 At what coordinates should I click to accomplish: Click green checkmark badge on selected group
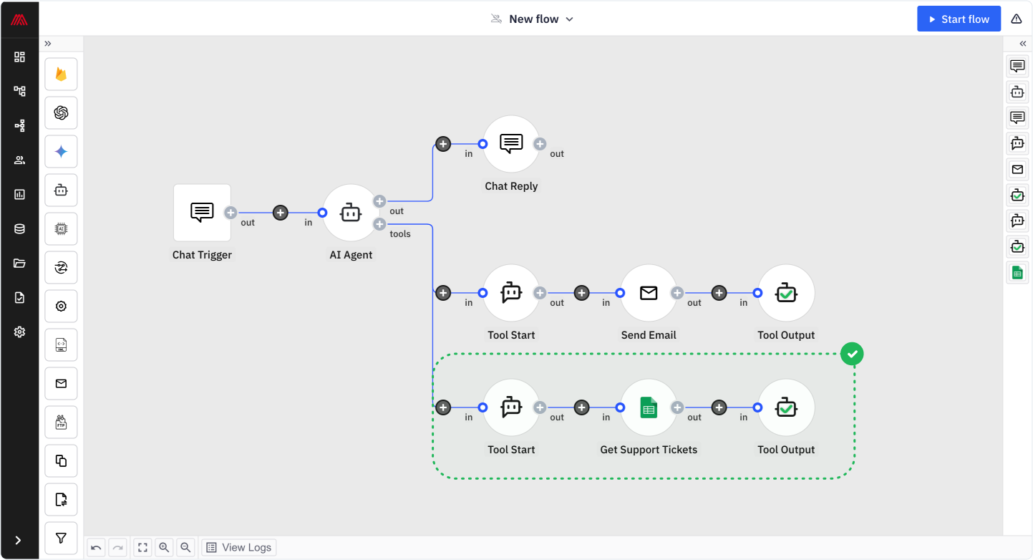click(852, 354)
